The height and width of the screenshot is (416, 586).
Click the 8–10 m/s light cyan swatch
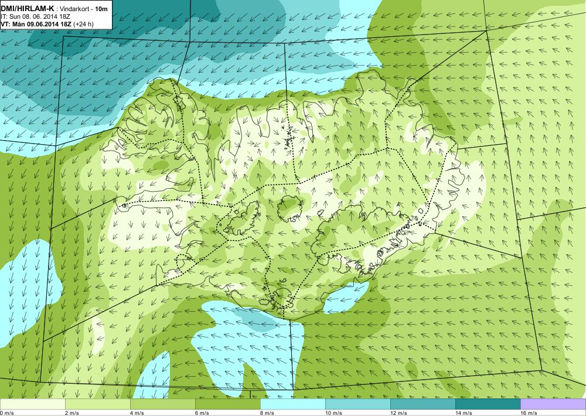tap(293, 404)
